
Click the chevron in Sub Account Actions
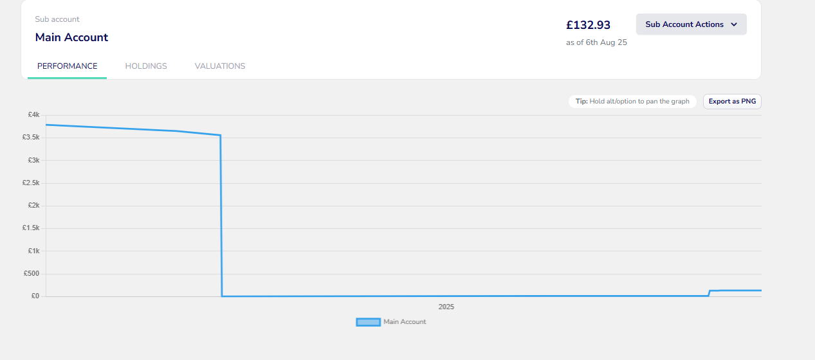(734, 24)
